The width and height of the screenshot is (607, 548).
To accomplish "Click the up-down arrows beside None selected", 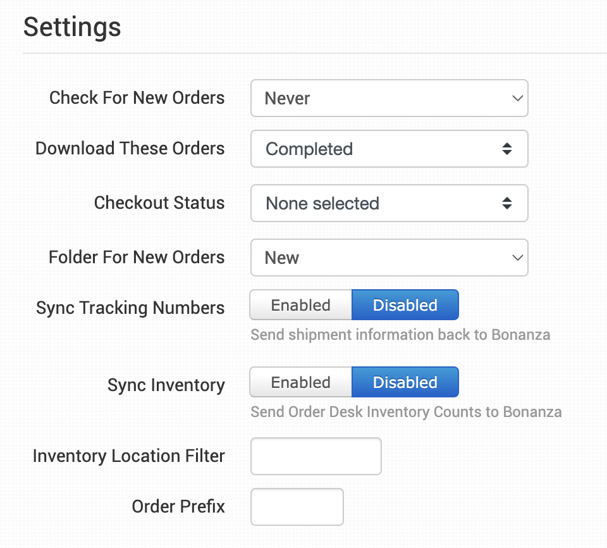I will 506,203.
